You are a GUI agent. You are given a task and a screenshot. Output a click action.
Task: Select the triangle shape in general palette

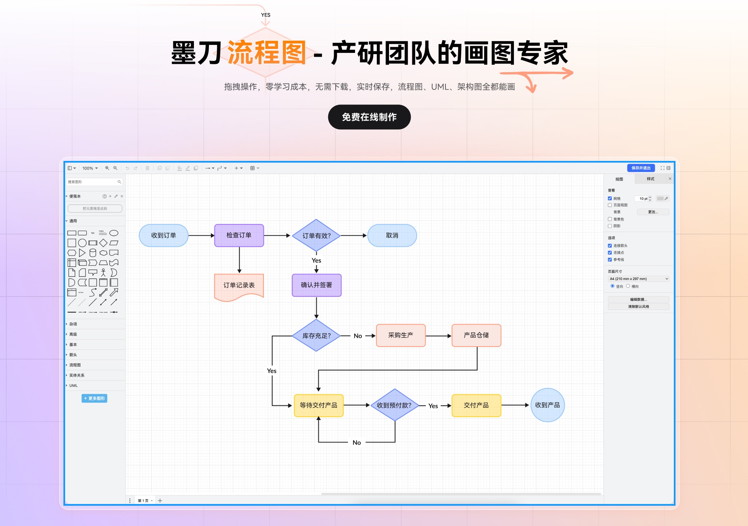click(x=82, y=253)
